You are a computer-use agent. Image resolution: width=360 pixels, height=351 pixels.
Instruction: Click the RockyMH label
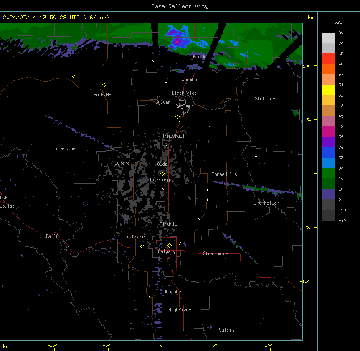[x=102, y=94]
